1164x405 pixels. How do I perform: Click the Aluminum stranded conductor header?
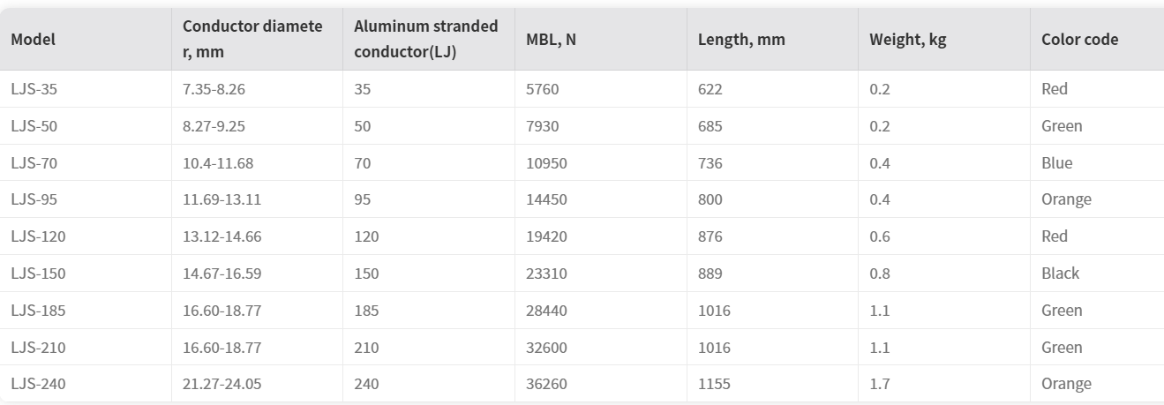pos(425,39)
